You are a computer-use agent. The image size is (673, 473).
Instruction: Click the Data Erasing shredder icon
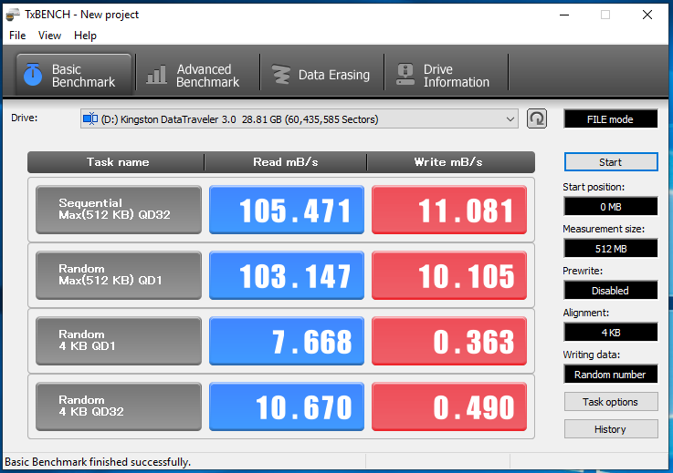click(x=281, y=75)
